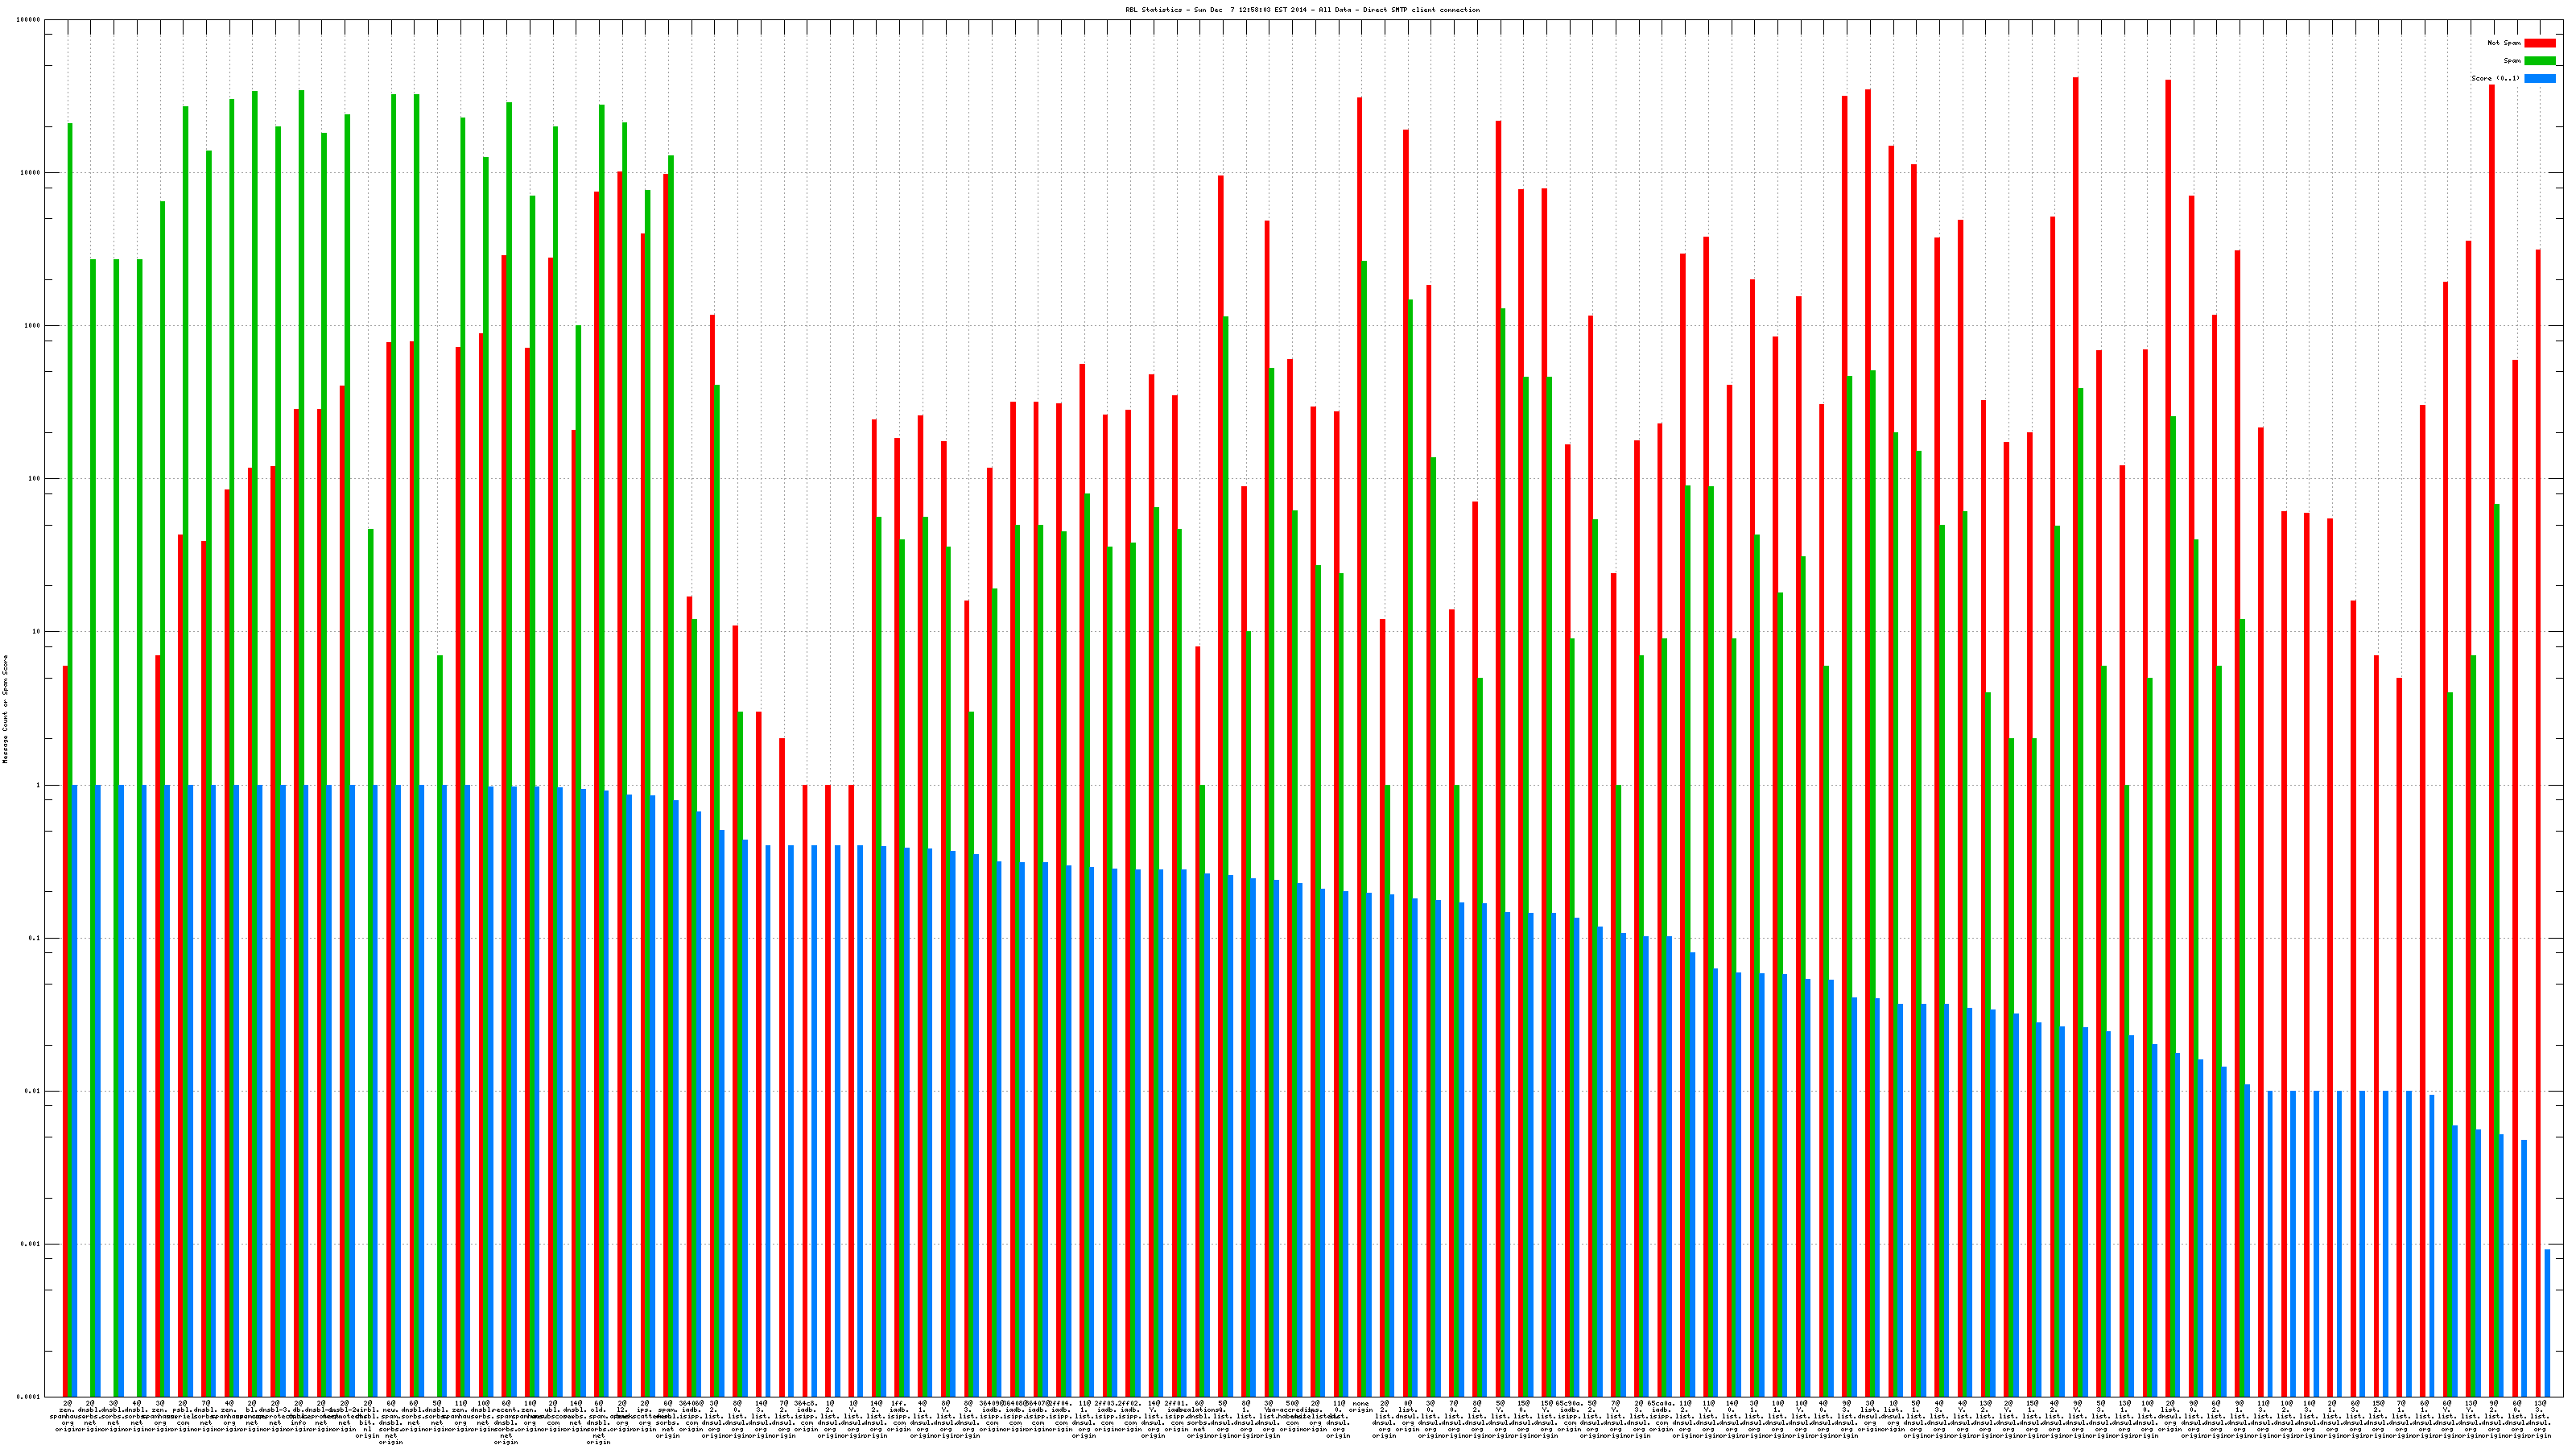Image resolution: width=2576 pixels, height=1449 pixels.
Task: Click the 0.0001 y-axis tick label
Action: pyautogui.click(x=29, y=1397)
